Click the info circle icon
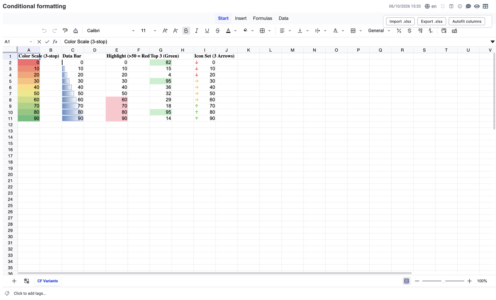496x300 pixels. [x=460, y=6]
